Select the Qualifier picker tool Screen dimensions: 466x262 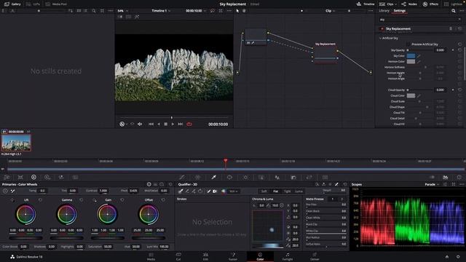pyautogui.click(x=181, y=191)
